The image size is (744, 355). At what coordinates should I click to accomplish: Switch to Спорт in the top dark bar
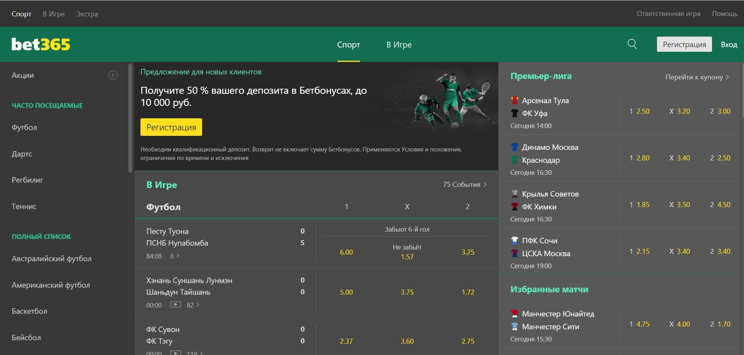(21, 14)
